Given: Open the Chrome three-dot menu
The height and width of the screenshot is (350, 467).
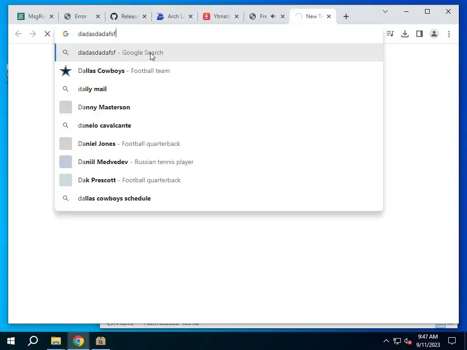Looking at the screenshot, I should pos(449,34).
